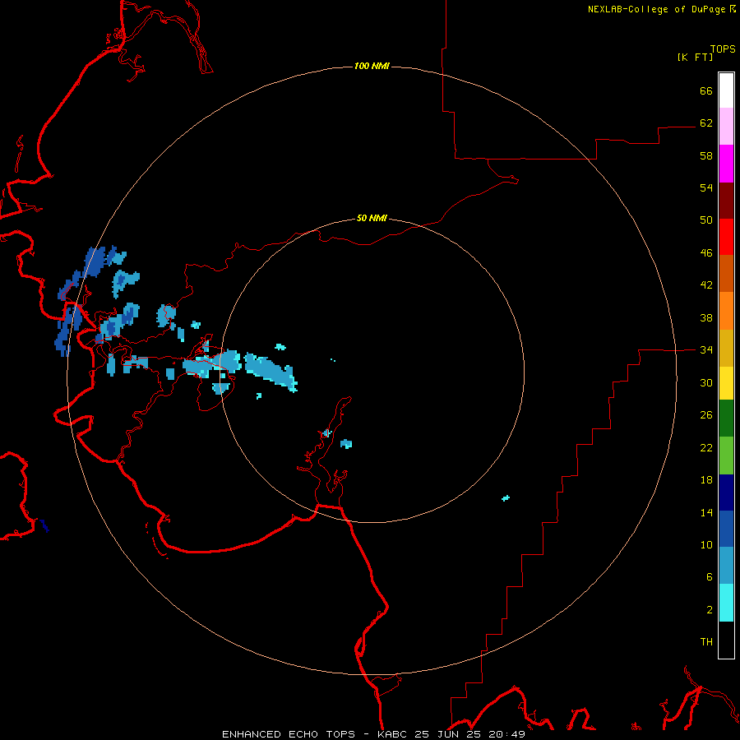Click the black TH threshold swatch
The width and height of the screenshot is (740, 740).
726,640
